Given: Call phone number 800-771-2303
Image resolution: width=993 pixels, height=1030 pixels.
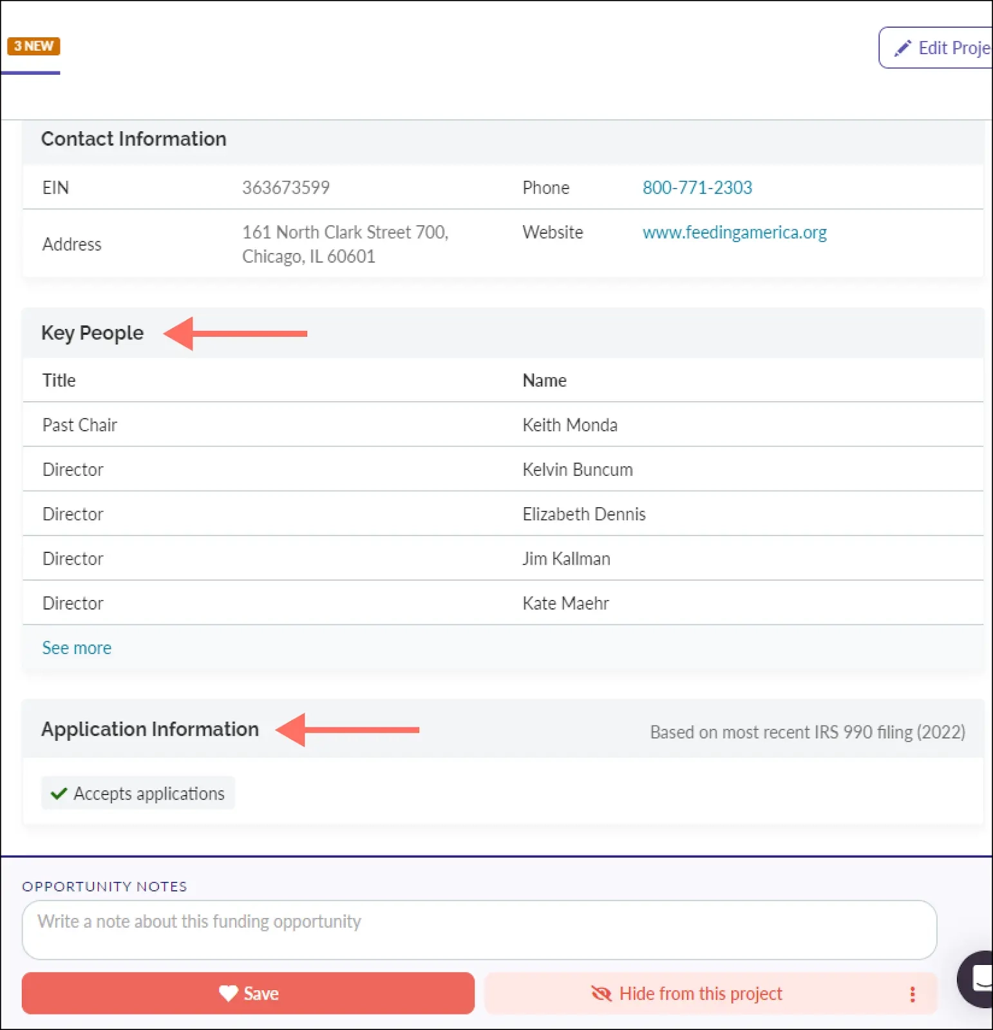Looking at the screenshot, I should (x=697, y=187).
